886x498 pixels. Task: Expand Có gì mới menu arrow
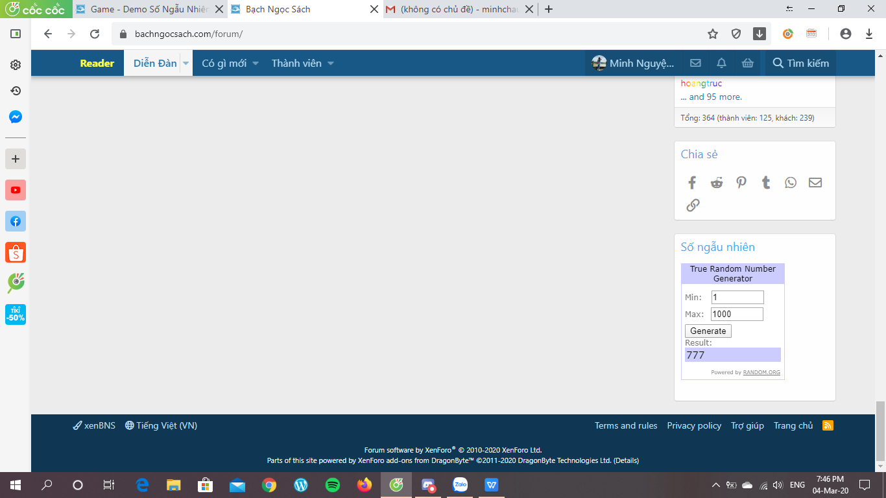tap(256, 64)
